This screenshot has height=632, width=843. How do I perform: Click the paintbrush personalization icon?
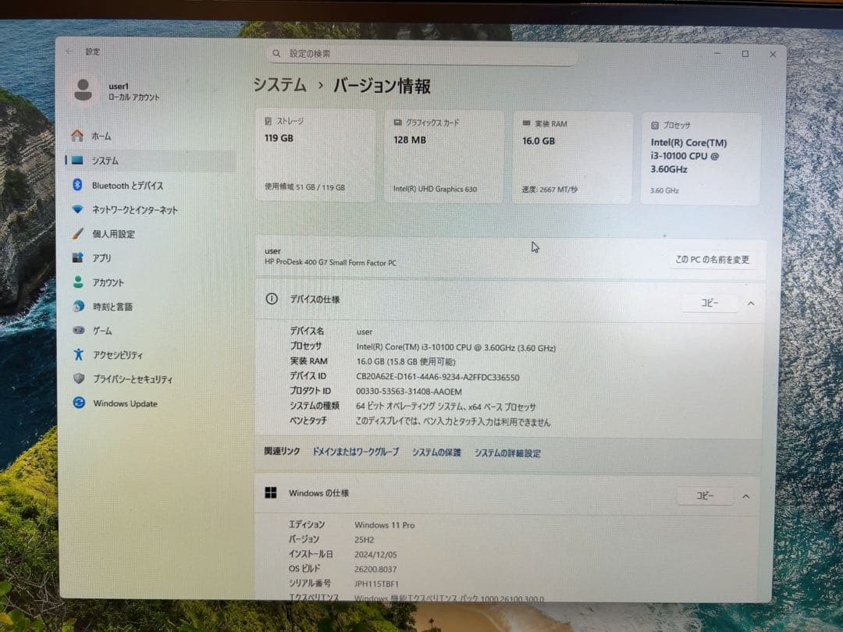click(78, 233)
